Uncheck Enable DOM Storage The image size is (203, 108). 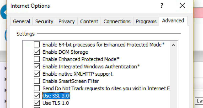pos(37,52)
